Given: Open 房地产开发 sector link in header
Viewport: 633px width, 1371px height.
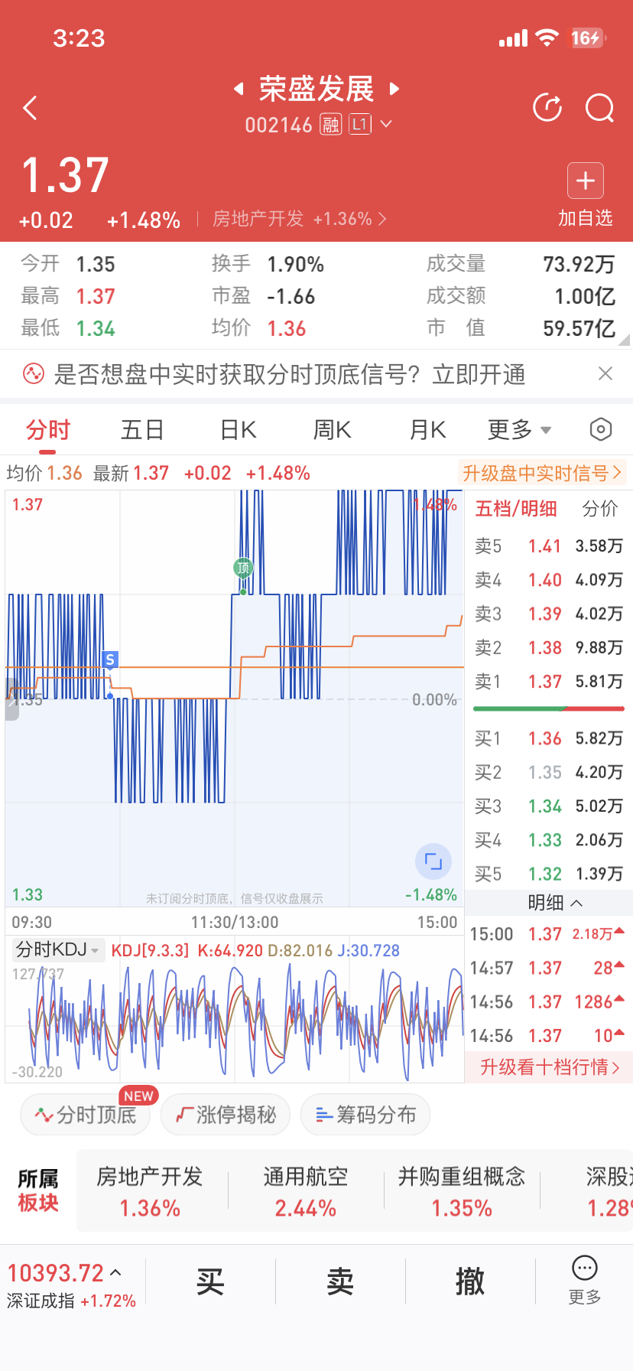Looking at the screenshot, I should tap(299, 219).
